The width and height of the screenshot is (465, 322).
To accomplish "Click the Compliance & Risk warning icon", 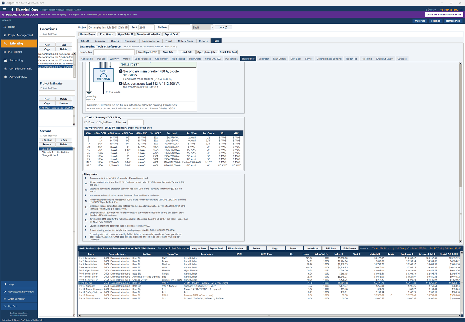I will pos(5,69).
